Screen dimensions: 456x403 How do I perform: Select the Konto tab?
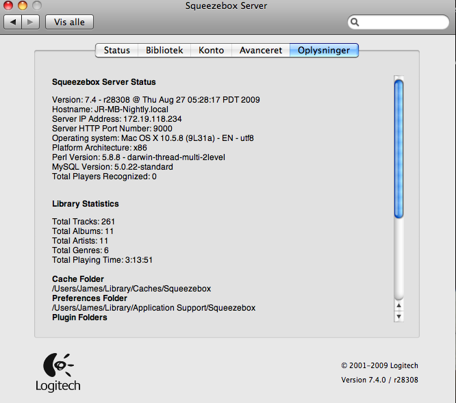coord(211,51)
